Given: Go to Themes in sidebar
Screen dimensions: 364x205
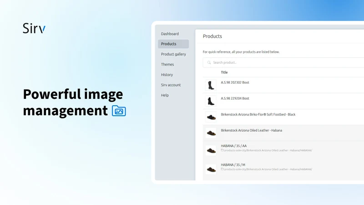Looking at the screenshot, I should [167, 64].
